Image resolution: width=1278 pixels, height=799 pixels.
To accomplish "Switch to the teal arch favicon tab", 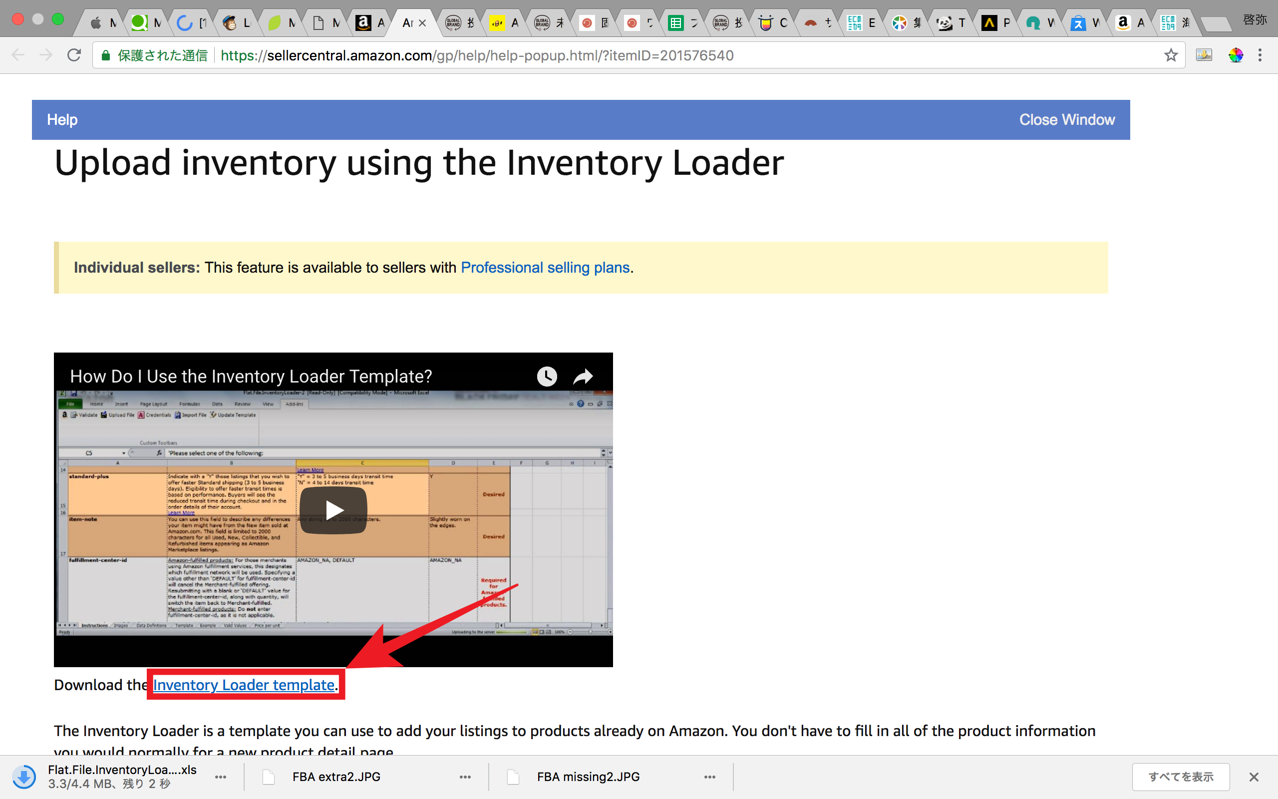I will point(1033,23).
